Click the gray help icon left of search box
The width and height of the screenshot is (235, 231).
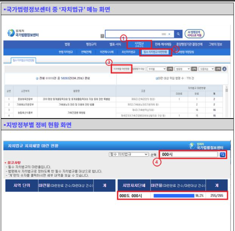tap(102, 36)
